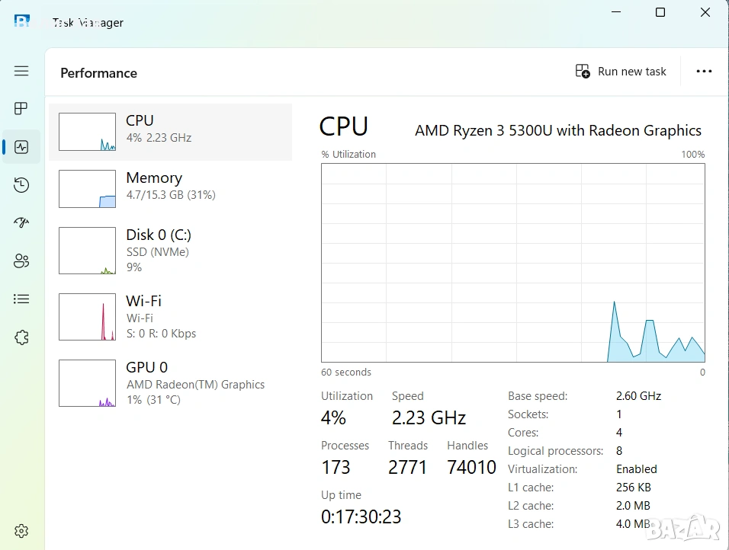Screen dimensions: 729x550
Task: Open the Users page
Action: (x=21, y=261)
